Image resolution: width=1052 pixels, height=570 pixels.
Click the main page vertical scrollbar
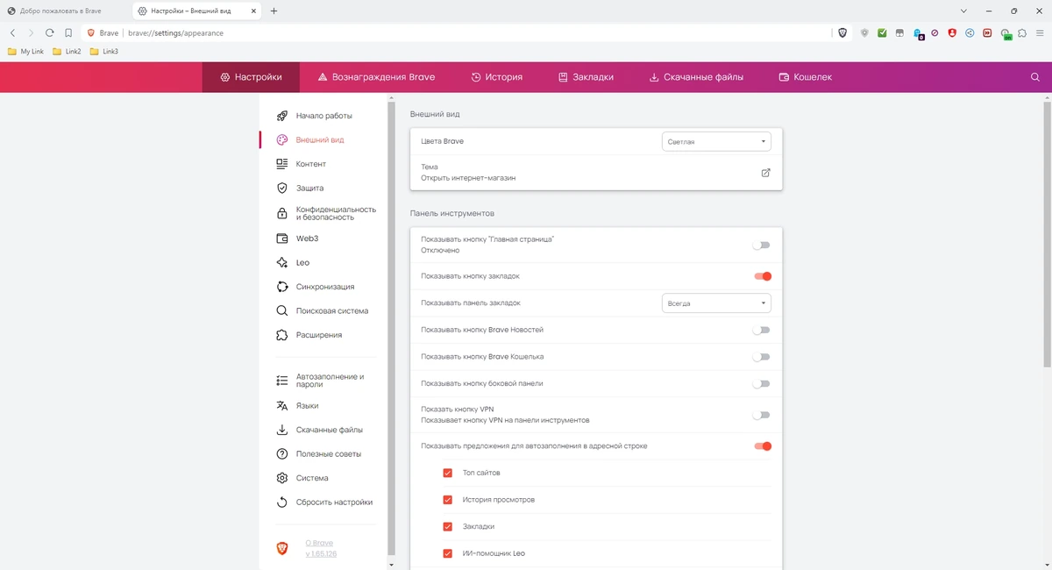click(1047, 232)
